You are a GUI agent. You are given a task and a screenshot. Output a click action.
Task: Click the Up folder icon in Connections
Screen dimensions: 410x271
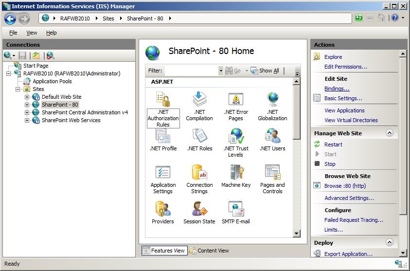click(x=36, y=55)
